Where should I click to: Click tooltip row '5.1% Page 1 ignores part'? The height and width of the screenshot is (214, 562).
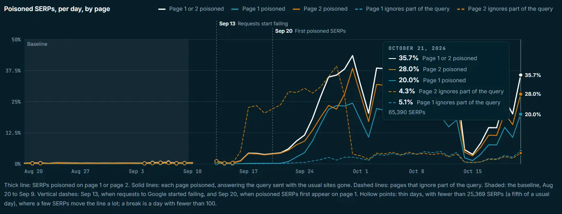444,102
